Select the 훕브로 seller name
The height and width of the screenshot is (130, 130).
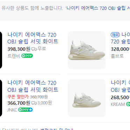coord(117,56)
